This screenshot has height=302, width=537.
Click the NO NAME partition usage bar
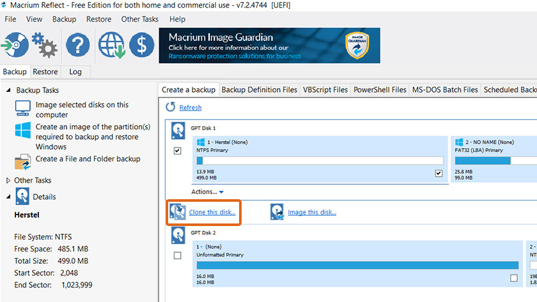[496, 160]
